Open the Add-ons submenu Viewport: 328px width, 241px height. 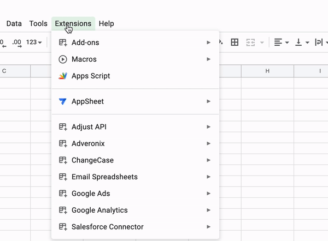tap(135, 43)
